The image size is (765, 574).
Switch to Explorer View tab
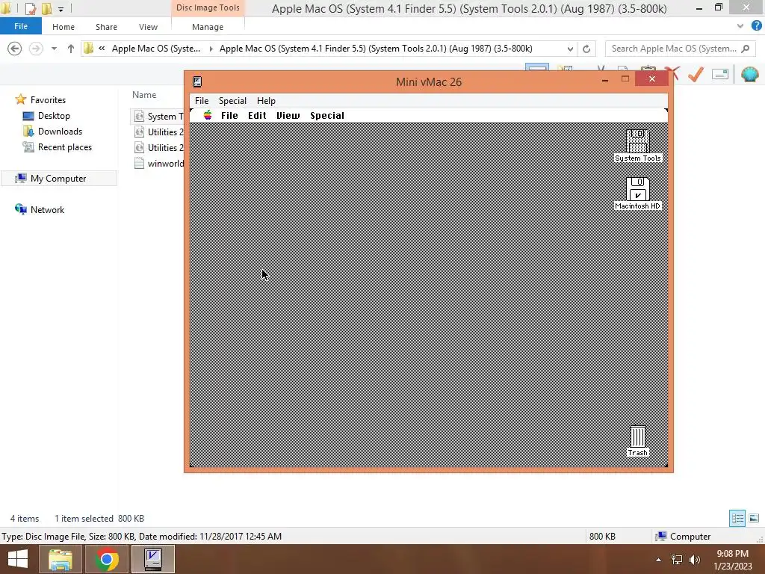click(148, 27)
